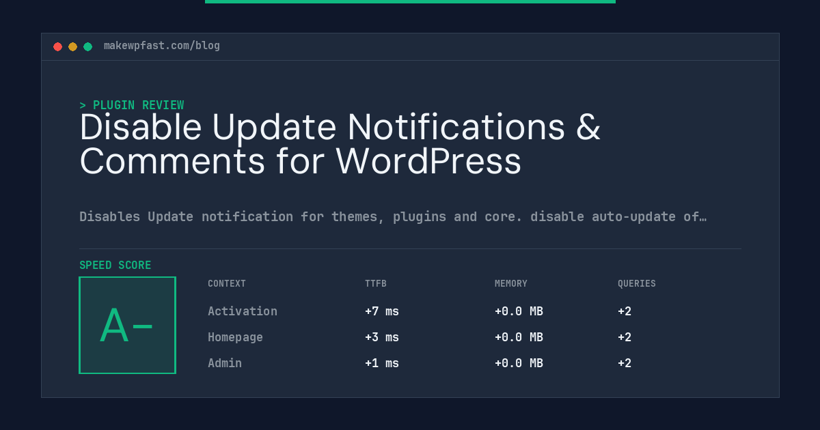Click the TTFB column header
The height and width of the screenshot is (430, 820).
click(x=376, y=284)
